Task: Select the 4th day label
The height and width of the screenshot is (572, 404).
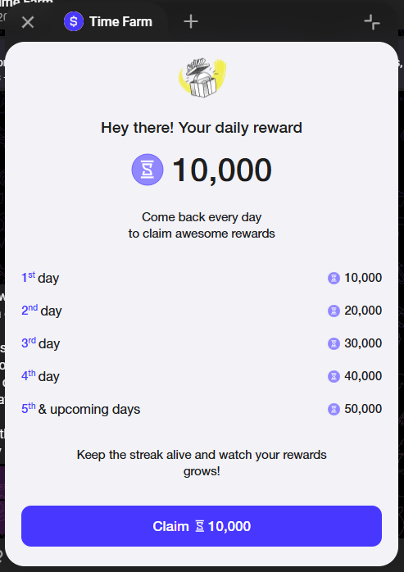Action: coord(40,376)
